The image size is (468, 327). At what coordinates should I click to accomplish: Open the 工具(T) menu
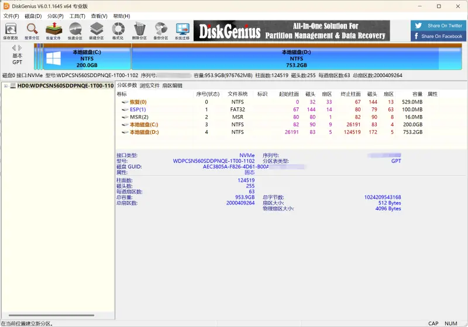coord(77,16)
